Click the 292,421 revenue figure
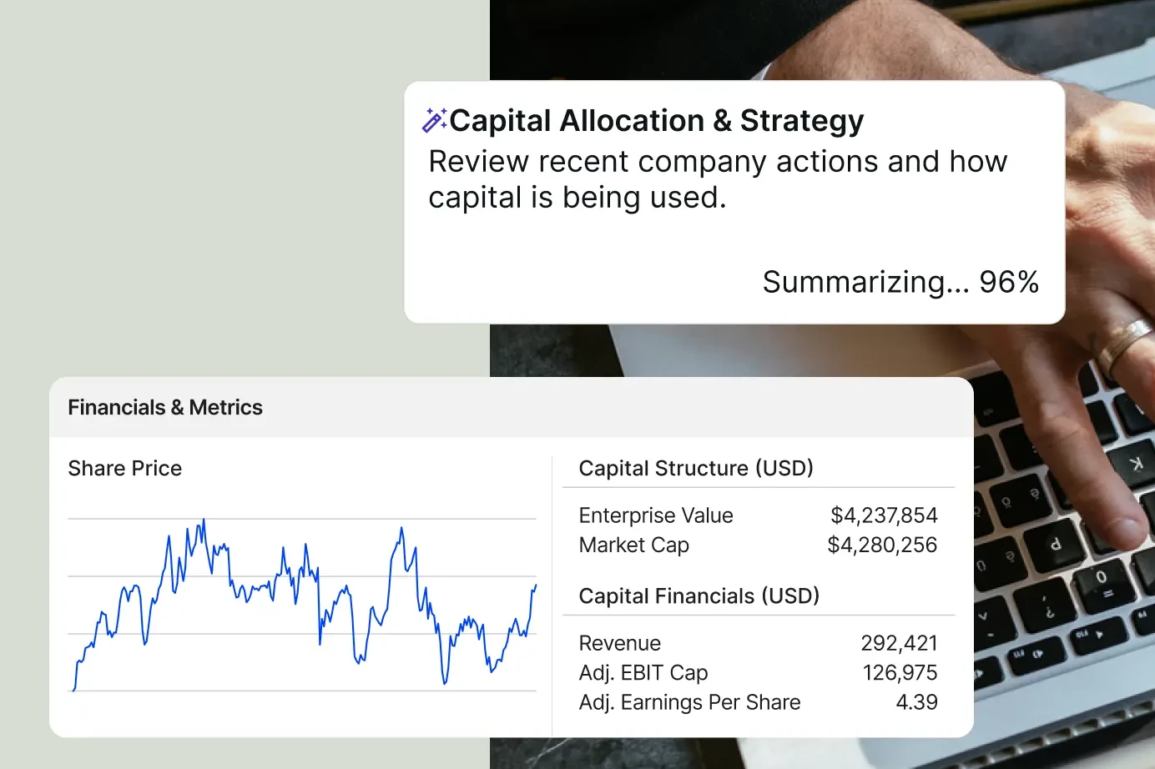The image size is (1155, 769). coord(899,643)
